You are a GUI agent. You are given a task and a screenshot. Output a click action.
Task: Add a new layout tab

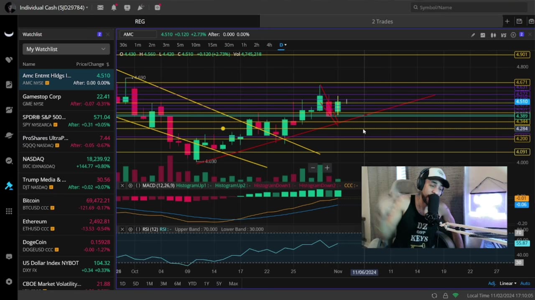[507, 21]
